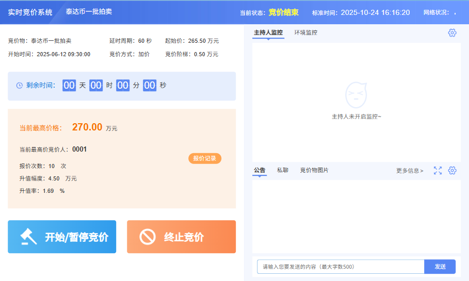The height and width of the screenshot is (281, 469).
Task: Expand the 更多信息 link
Action: pos(410,171)
